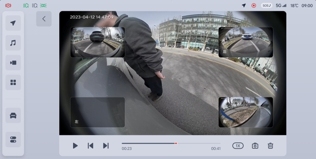Image resolution: width=316 pixels, height=159 pixels.
Task: Switch to the front camera thumbnail
Action: point(98,42)
